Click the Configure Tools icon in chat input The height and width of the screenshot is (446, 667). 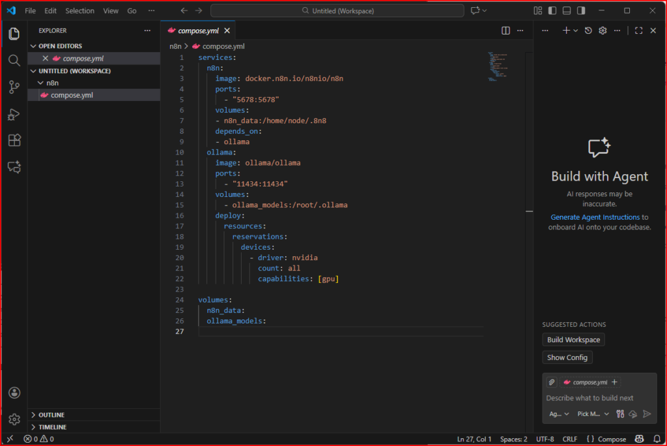pyautogui.click(x=620, y=414)
